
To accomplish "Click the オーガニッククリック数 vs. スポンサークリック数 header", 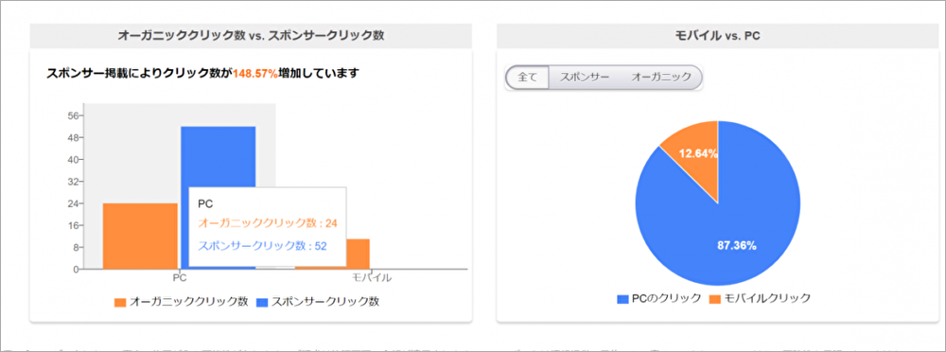I will coord(251,36).
